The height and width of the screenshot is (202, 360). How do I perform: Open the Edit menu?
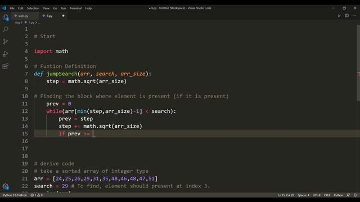coord(21,8)
